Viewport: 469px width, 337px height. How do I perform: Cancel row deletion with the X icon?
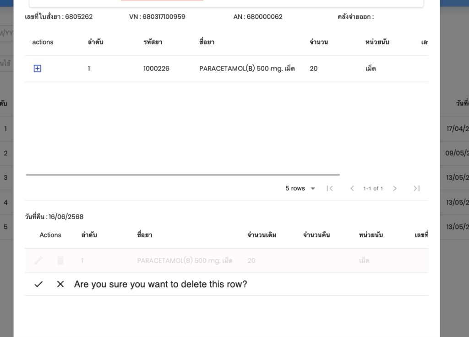(60, 284)
